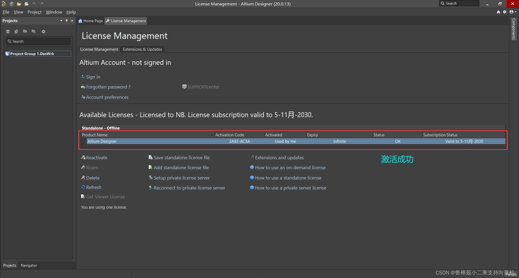This screenshot has height=278, width=519.
Task: Open preferences via top-right gear icon
Action: click(x=505, y=12)
